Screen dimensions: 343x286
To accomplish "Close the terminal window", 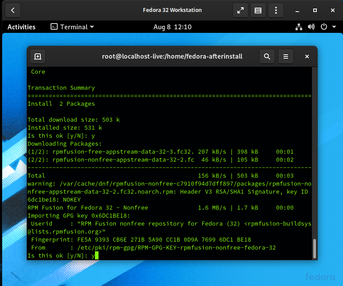I will (307, 56).
